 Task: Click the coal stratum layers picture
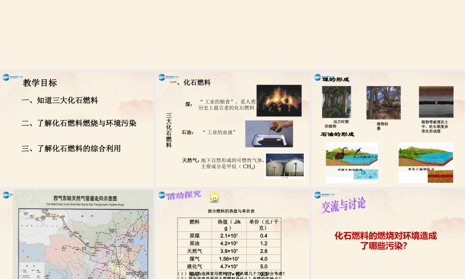(x=436, y=102)
